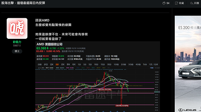Click the 不復權 adjustment option

point(152,68)
